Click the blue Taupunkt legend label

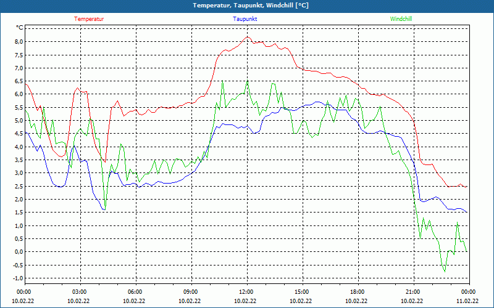tap(245, 19)
